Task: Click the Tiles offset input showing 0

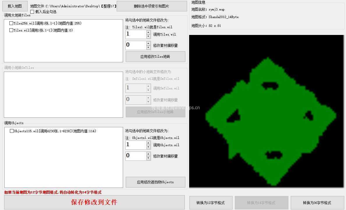Action: coord(136,45)
